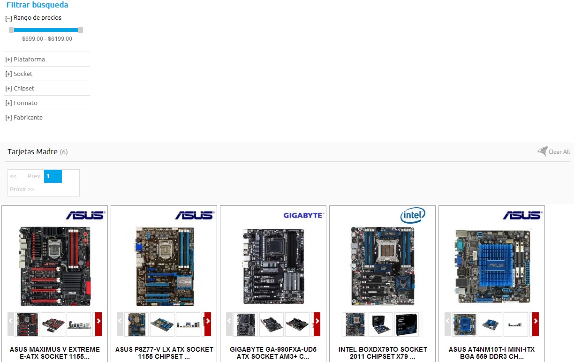The width and height of the screenshot is (574, 362).
Task: Open Gigabyte GA-990FXA-UD5 main product image
Action: point(273,266)
